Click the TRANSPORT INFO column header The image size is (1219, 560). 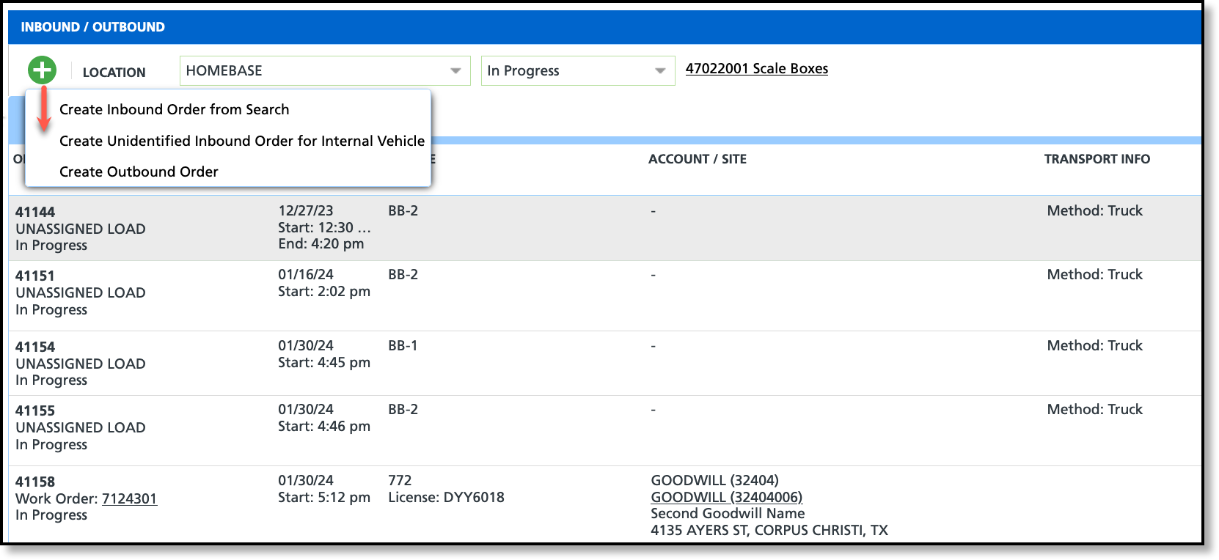click(1097, 159)
